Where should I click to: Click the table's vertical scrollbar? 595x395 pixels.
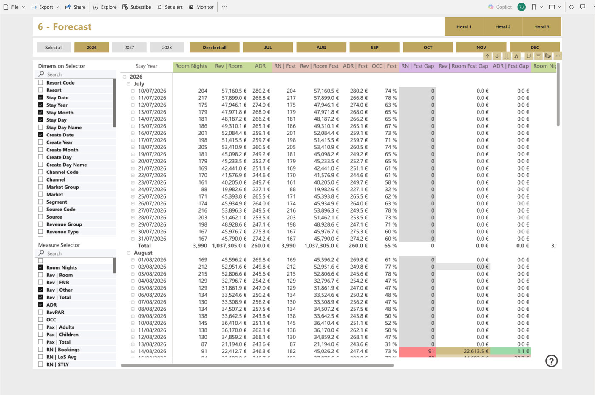[x=558, y=94]
